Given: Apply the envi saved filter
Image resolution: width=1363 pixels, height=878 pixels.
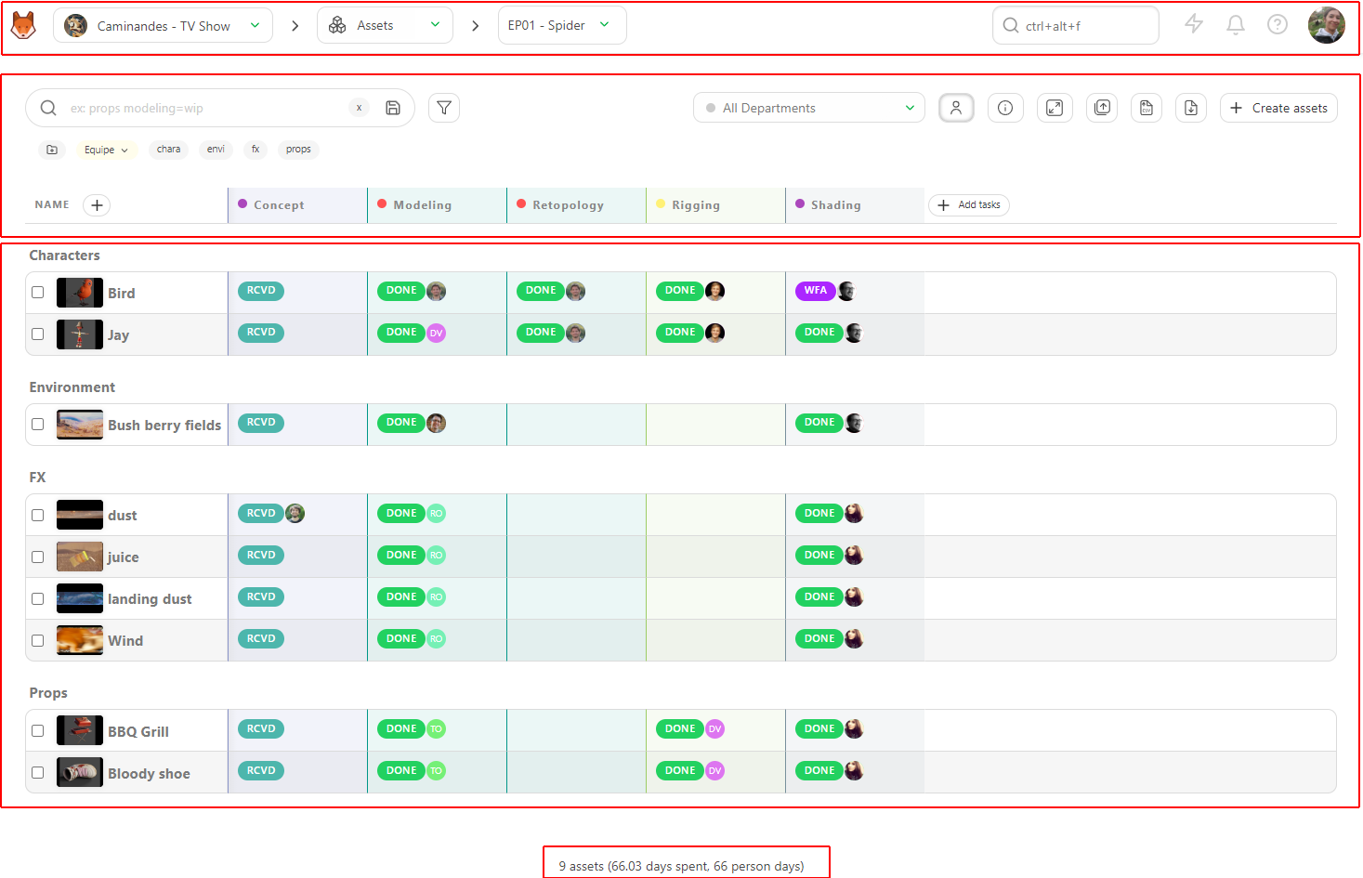Looking at the screenshot, I should pos(216,150).
